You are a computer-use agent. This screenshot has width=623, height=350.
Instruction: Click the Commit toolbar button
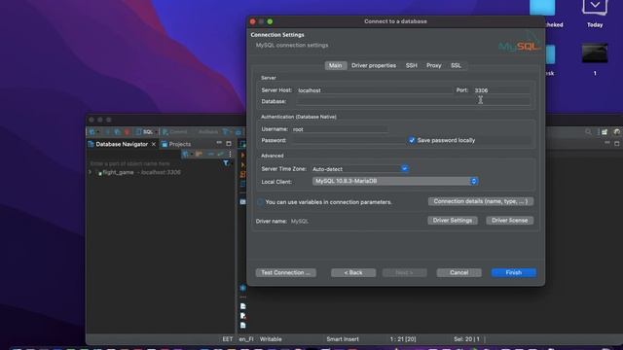click(x=174, y=132)
